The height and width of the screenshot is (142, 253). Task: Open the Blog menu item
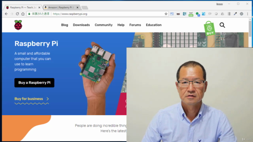pos(64,25)
